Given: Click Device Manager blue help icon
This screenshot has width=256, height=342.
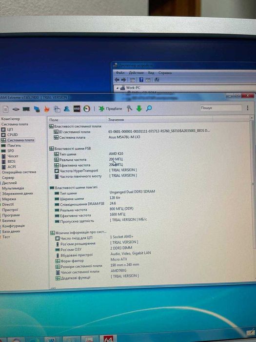Looking at the screenshot, I should tap(141, 80).
